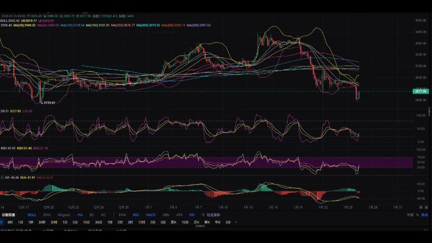Enable the Alligator overlay indicator
This screenshot has width=432, height=243.
(x=64, y=215)
